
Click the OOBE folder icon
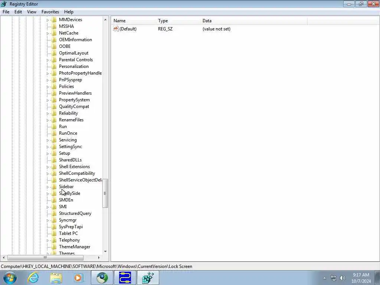coord(54,46)
